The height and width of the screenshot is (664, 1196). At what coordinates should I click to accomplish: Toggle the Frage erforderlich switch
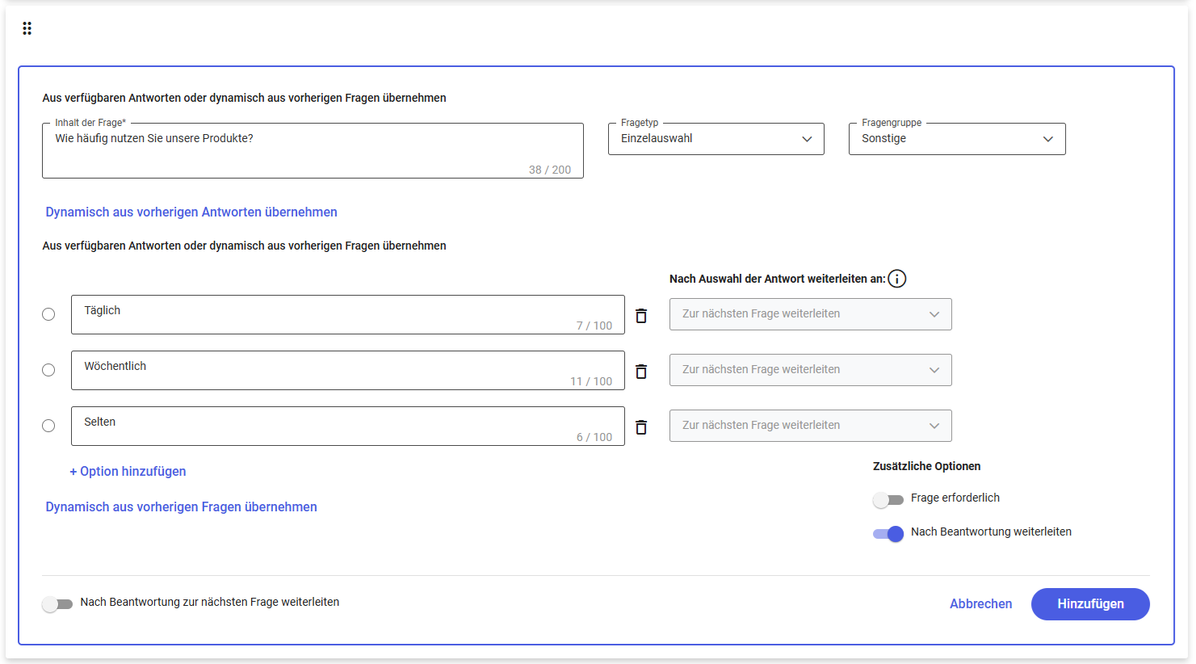pyautogui.click(x=888, y=500)
